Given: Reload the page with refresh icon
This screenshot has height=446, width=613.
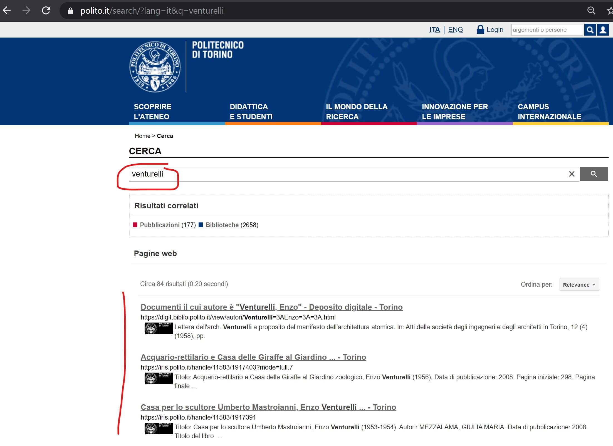Looking at the screenshot, I should 46,11.
